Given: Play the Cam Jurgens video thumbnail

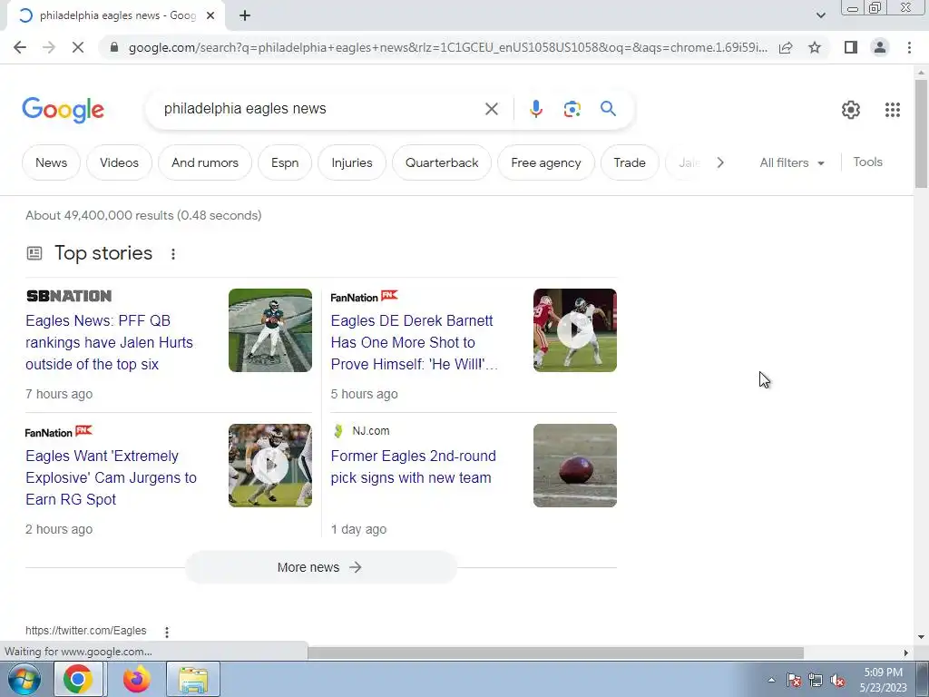Looking at the screenshot, I should [270, 466].
